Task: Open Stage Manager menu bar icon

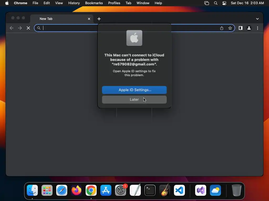Action: (206, 3)
